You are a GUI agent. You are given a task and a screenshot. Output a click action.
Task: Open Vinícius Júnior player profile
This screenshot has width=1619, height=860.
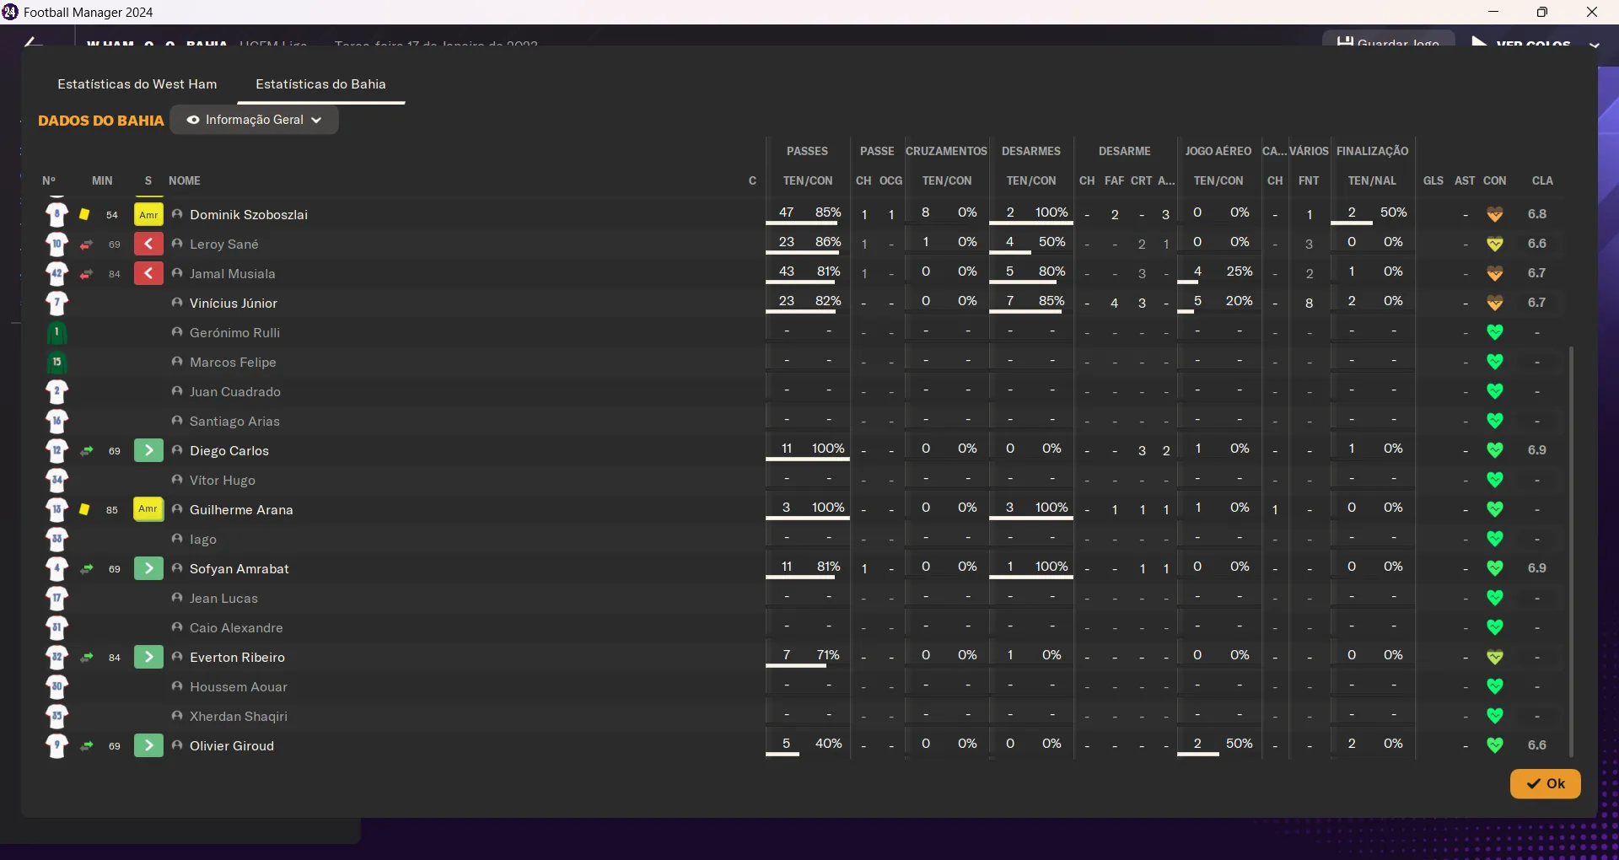(234, 304)
